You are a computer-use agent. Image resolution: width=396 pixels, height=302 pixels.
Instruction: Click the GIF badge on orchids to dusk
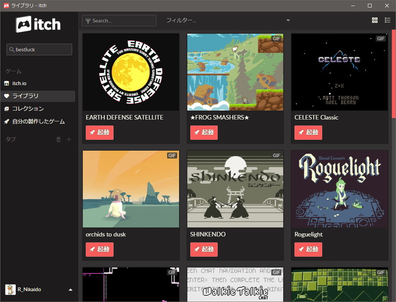point(172,156)
